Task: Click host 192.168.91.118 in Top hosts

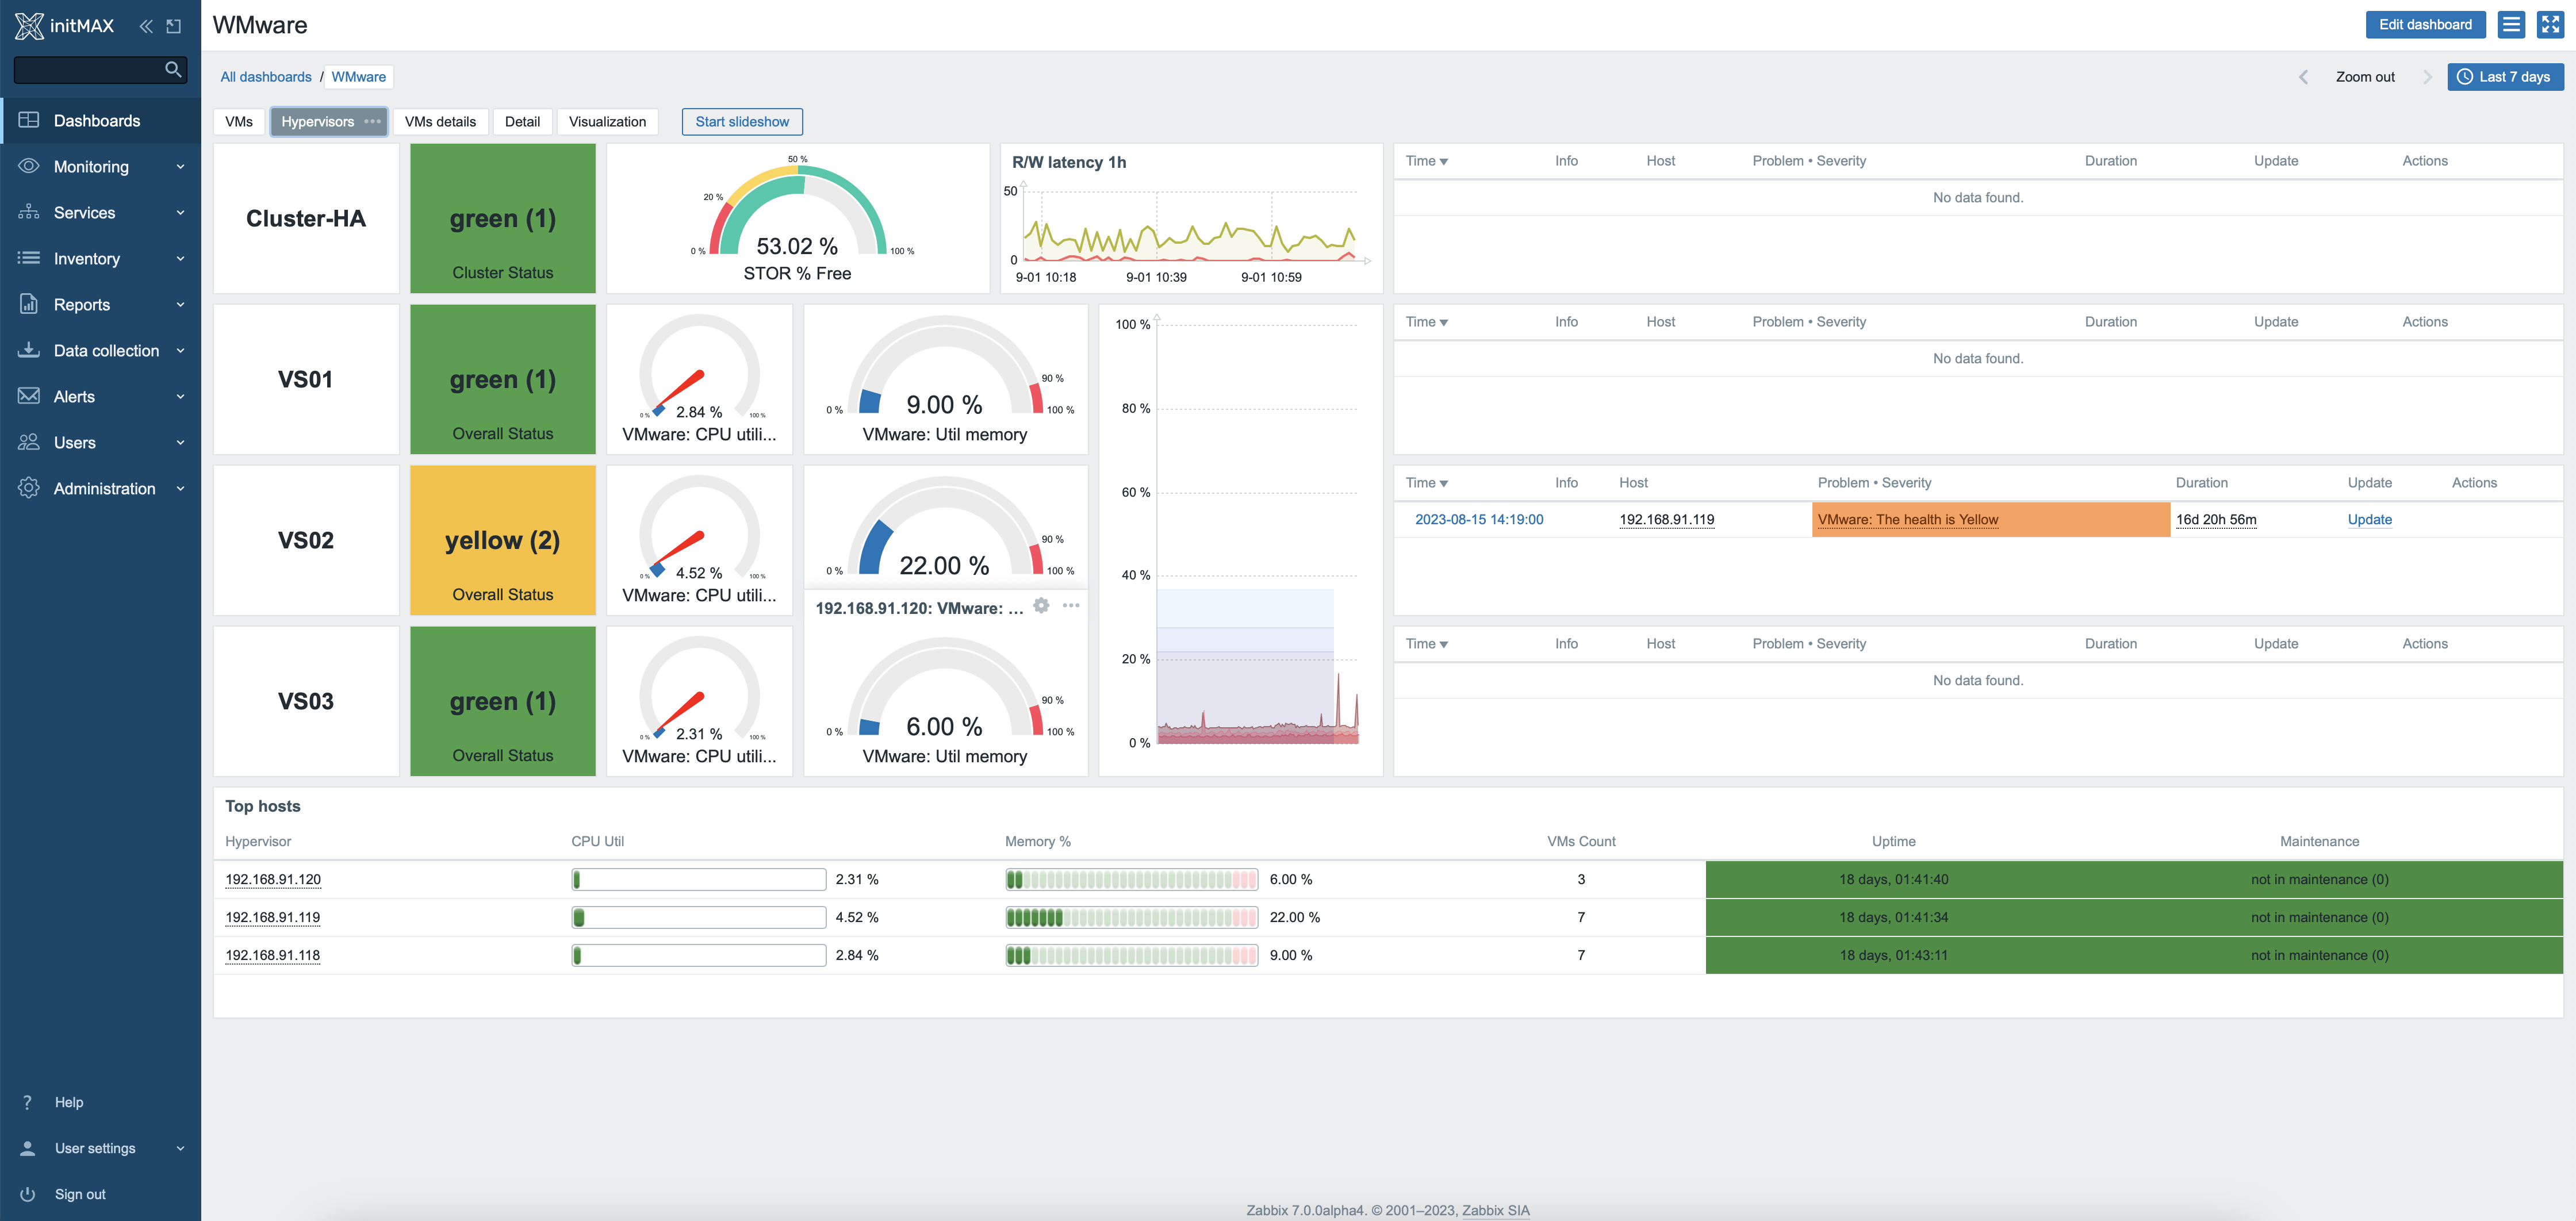Action: 272,955
